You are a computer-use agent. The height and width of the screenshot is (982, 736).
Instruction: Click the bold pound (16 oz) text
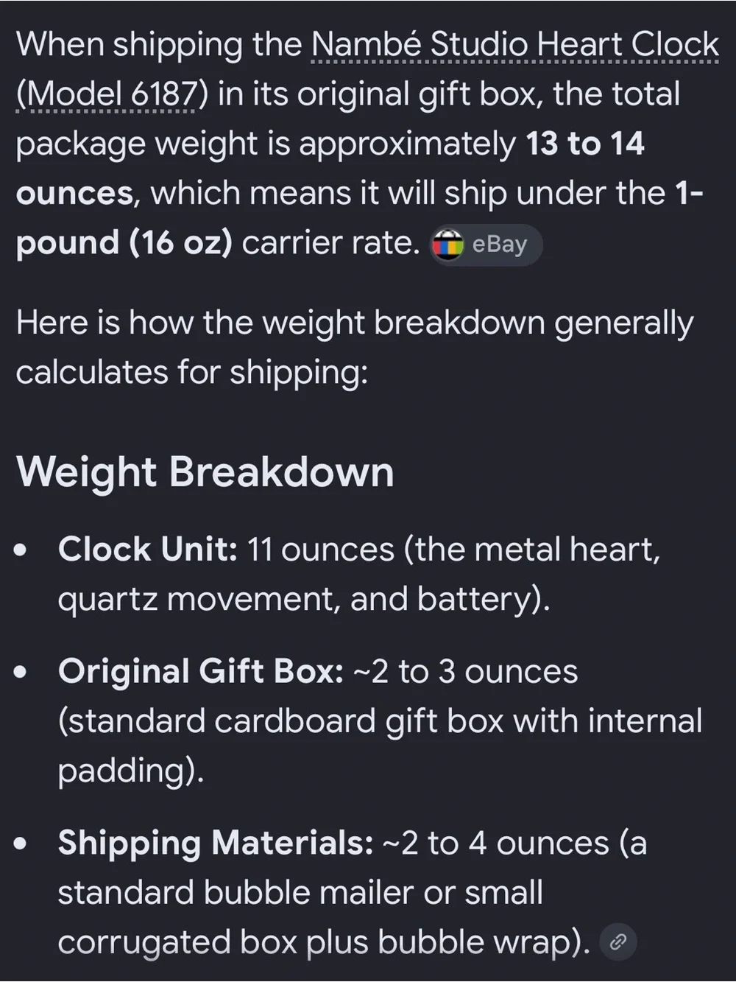tap(124, 242)
